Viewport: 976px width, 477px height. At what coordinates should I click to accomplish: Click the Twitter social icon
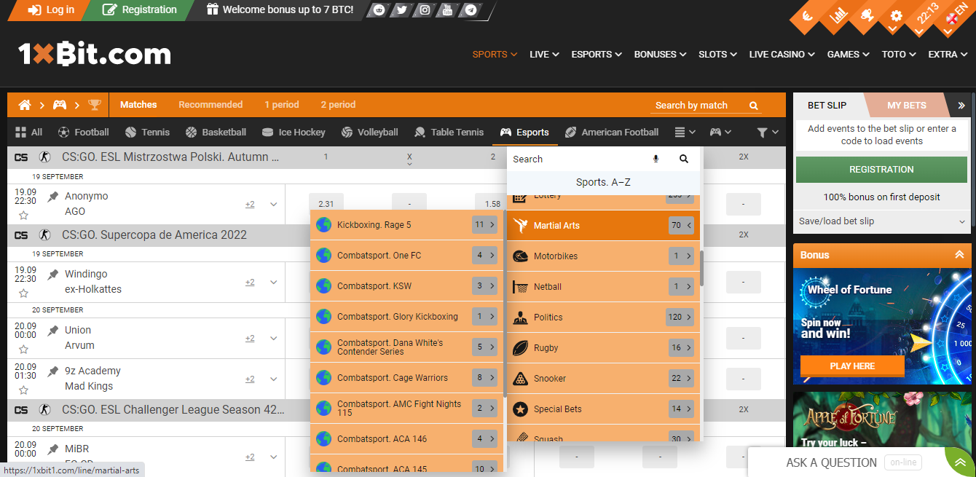(401, 11)
